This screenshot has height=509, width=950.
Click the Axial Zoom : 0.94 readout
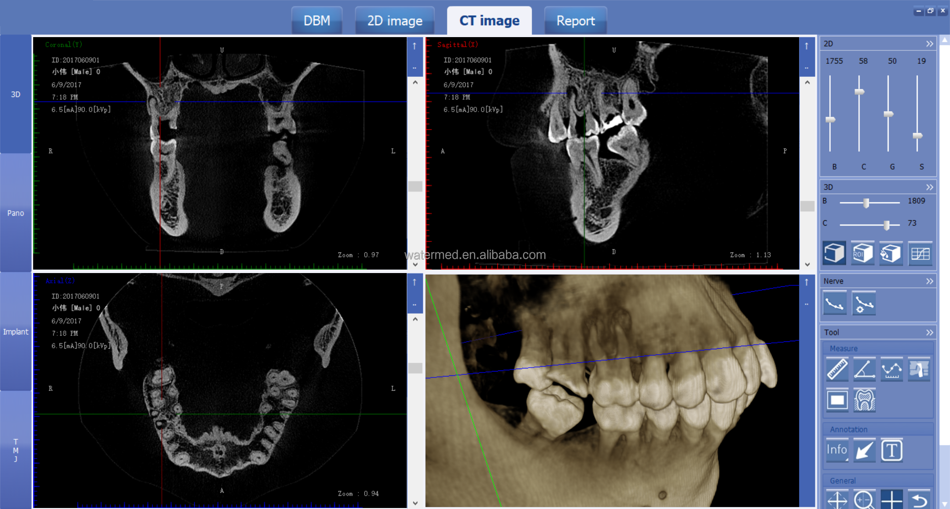pyautogui.click(x=358, y=494)
